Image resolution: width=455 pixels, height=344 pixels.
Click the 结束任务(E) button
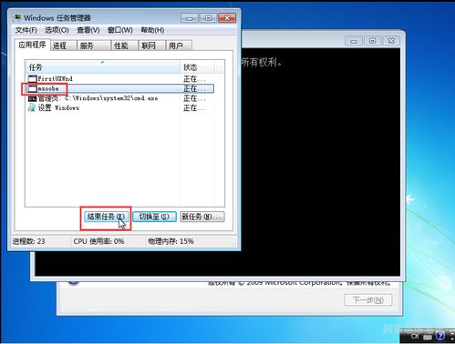[x=106, y=217]
